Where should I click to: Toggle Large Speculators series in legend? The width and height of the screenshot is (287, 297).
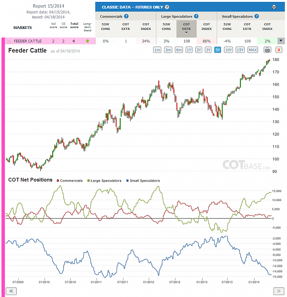point(105,181)
